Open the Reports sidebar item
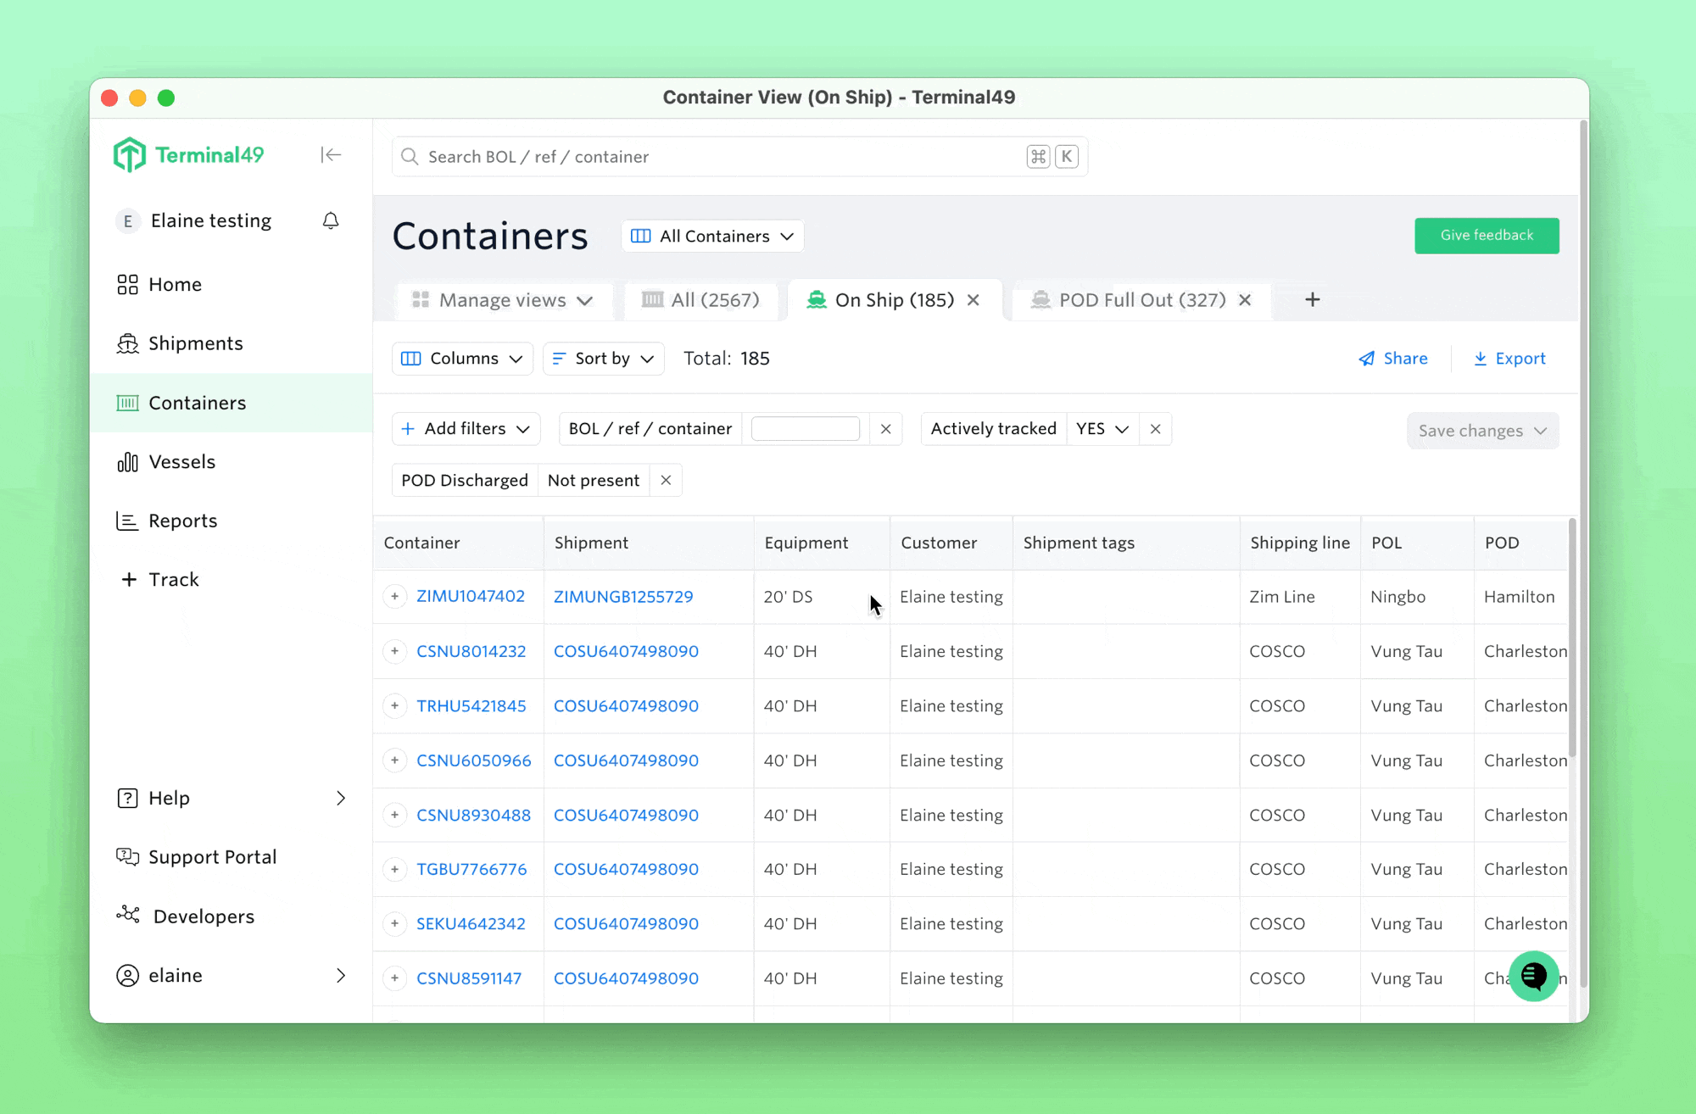 pos(182,521)
